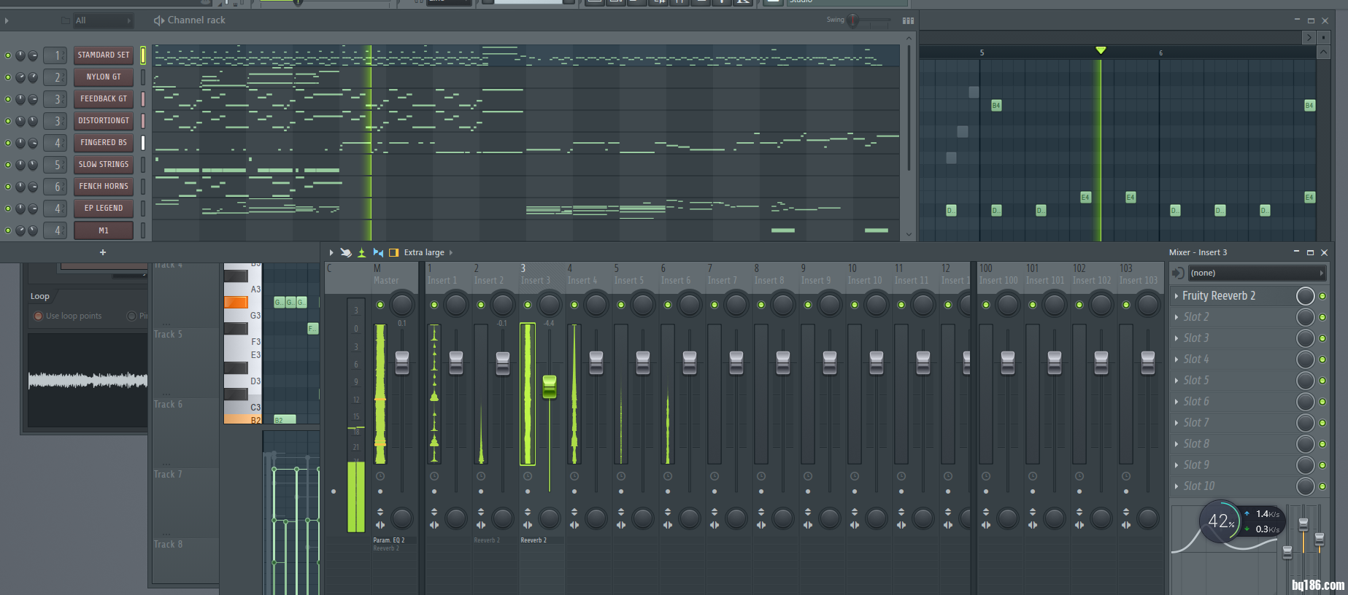Screen dimensions: 1348x595
Task: Open the DISTORTIONGT channel
Action: point(104,121)
